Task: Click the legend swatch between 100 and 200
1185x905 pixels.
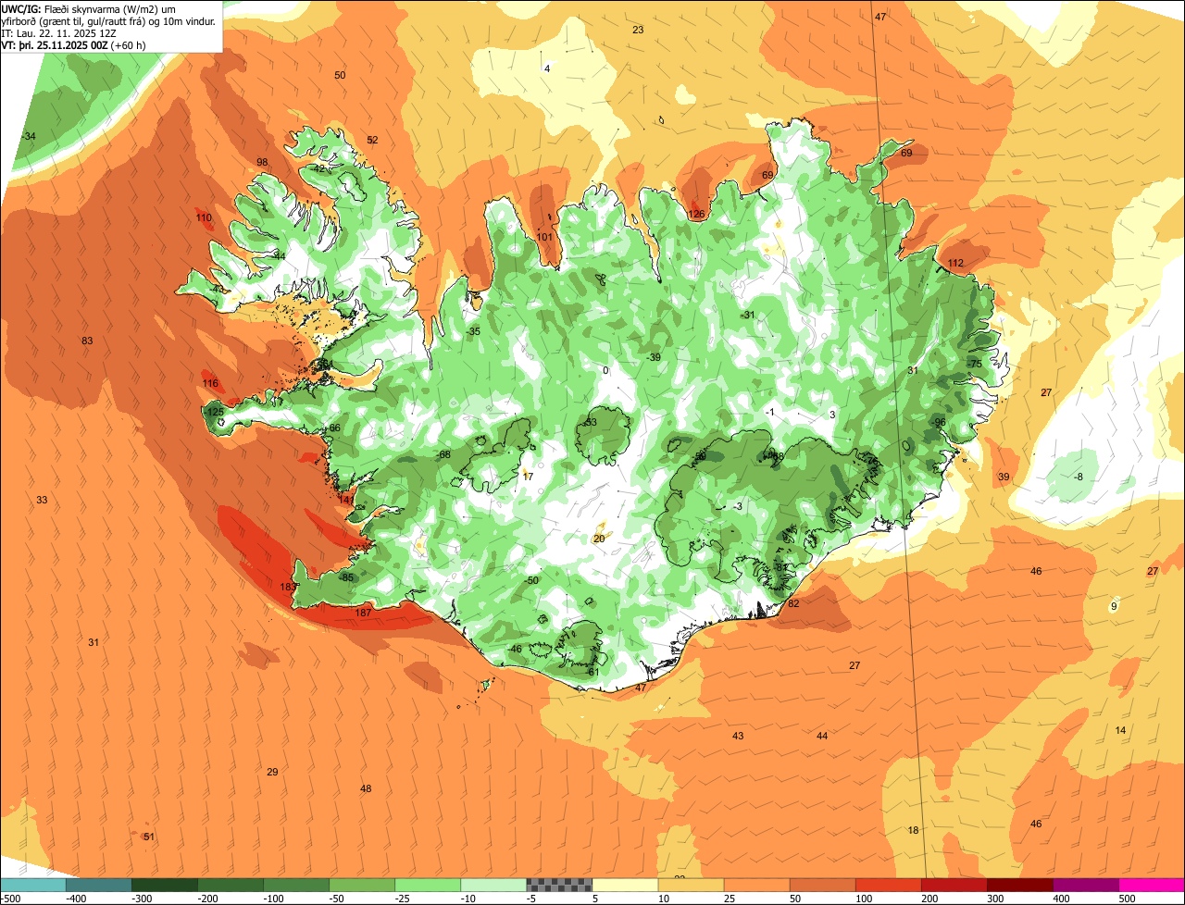Action: 888,886
